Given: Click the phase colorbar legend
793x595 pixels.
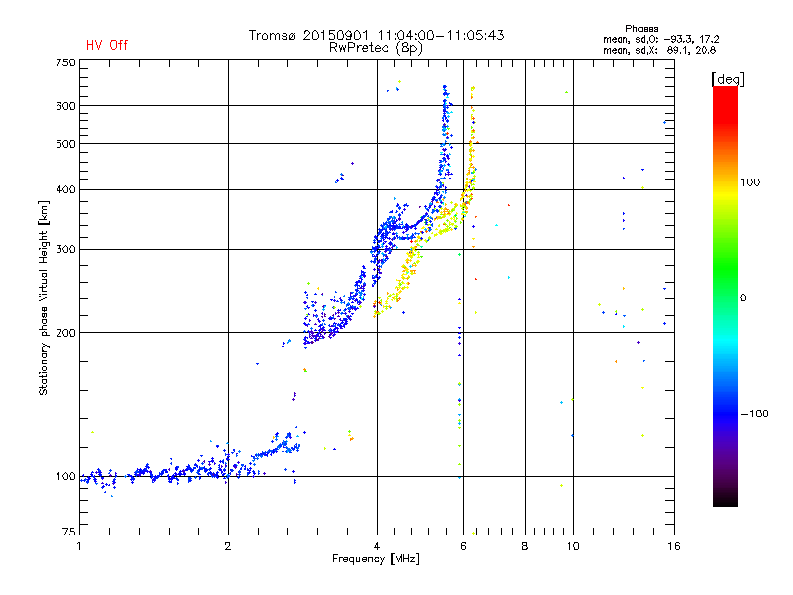Looking at the screenshot, I should coord(726,297).
